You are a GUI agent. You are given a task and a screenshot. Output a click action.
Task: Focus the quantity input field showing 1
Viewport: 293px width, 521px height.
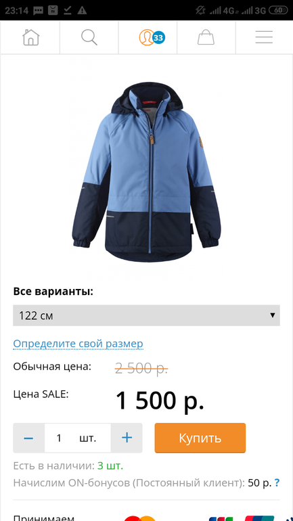pyautogui.click(x=78, y=438)
